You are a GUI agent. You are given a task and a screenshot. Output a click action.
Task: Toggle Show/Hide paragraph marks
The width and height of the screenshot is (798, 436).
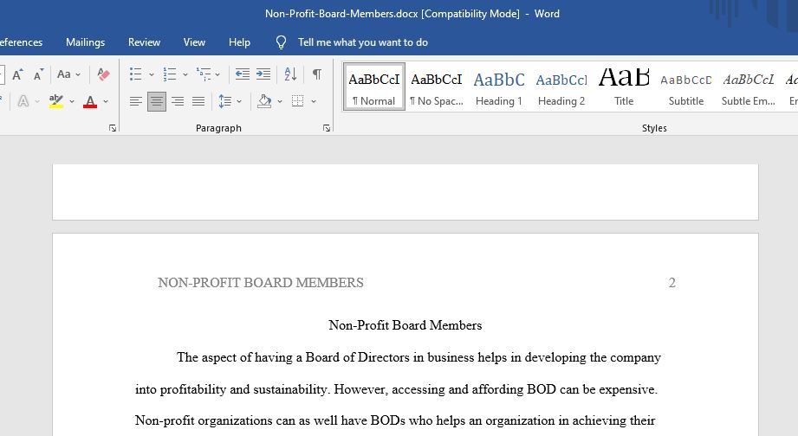316,74
